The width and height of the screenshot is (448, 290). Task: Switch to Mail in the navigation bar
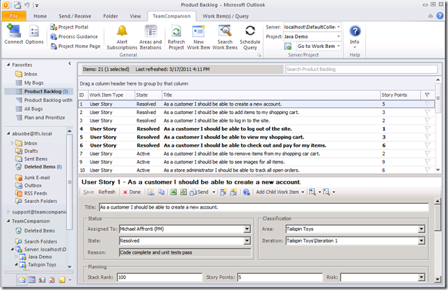22,280
